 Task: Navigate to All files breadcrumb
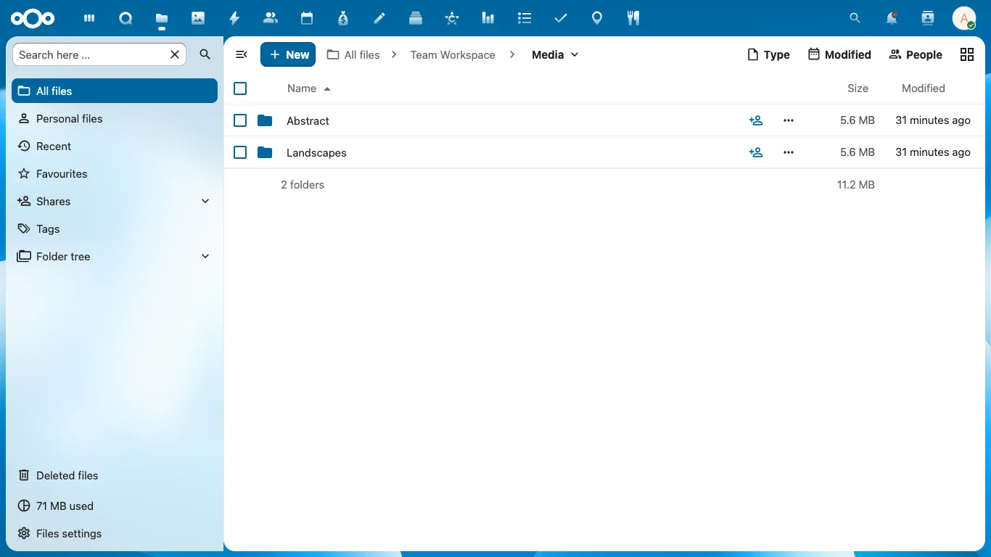pos(353,54)
